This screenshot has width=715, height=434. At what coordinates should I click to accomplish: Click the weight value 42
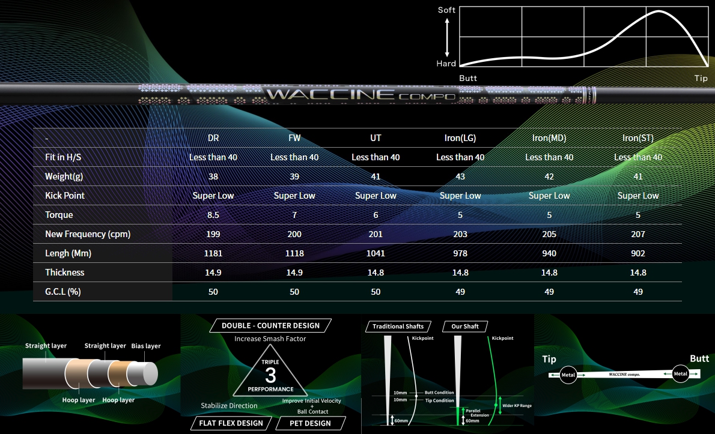click(x=549, y=176)
